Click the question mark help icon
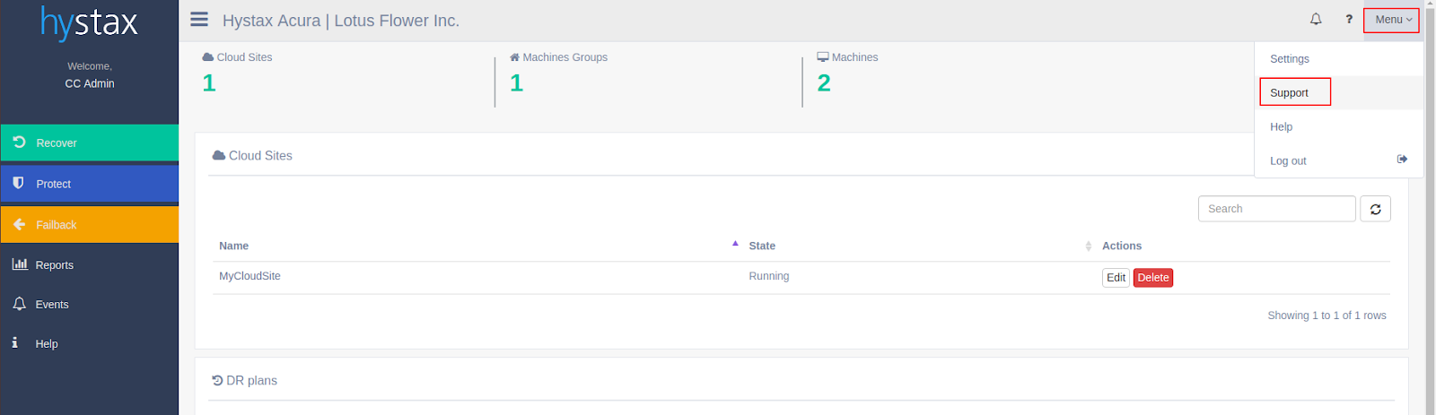1436x415 pixels. tap(1349, 19)
